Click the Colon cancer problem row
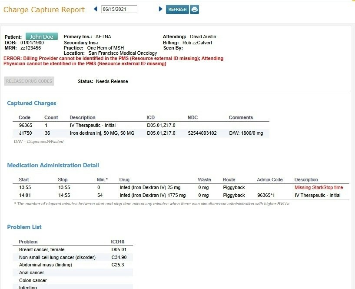Viewport: 355px width, 289px height. click(73, 280)
